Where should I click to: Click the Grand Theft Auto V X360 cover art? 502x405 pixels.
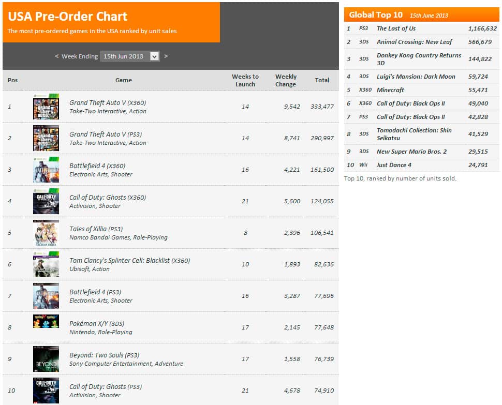coord(46,107)
